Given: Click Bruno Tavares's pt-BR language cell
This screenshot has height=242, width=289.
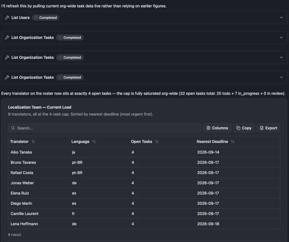Looking at the screenshot, I should 77,163.
